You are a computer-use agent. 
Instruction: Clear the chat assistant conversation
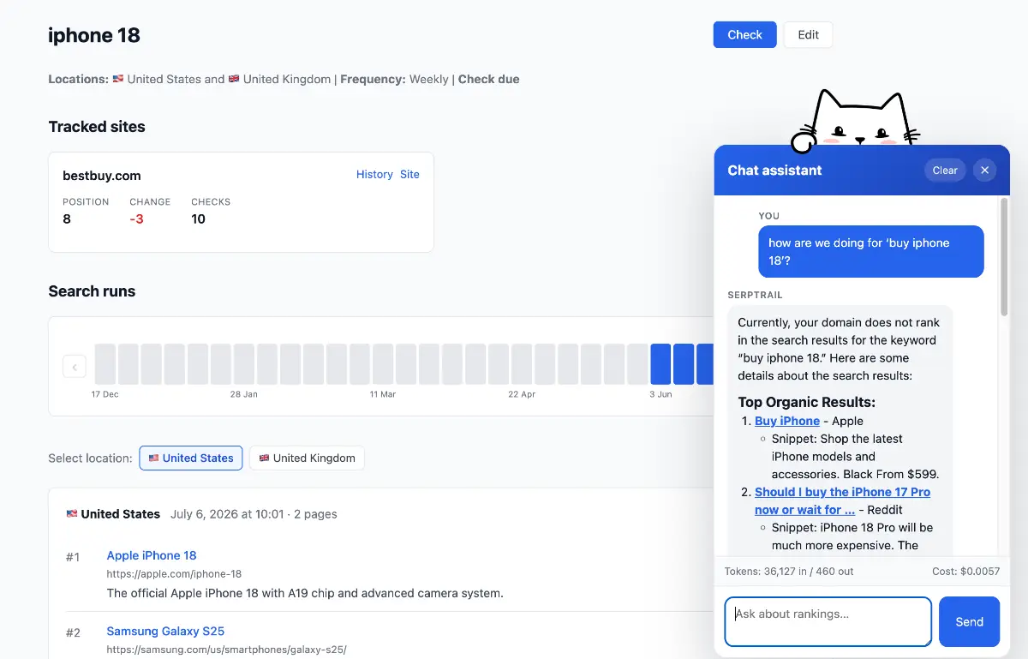[x=945, y=171]
